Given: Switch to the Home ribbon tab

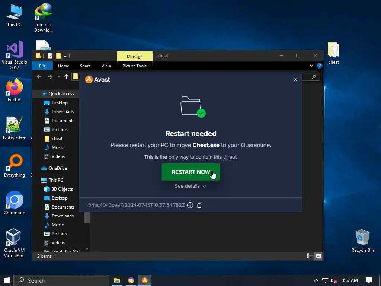Looking at the screenshot, I should click(x=63, y=66).
